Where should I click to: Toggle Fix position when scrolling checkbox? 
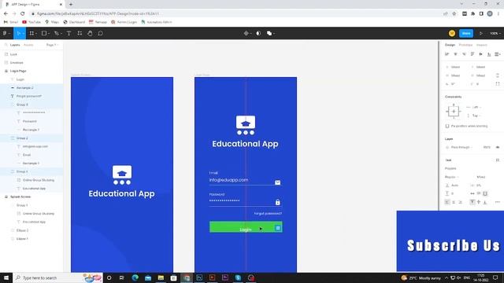point(447,126)
